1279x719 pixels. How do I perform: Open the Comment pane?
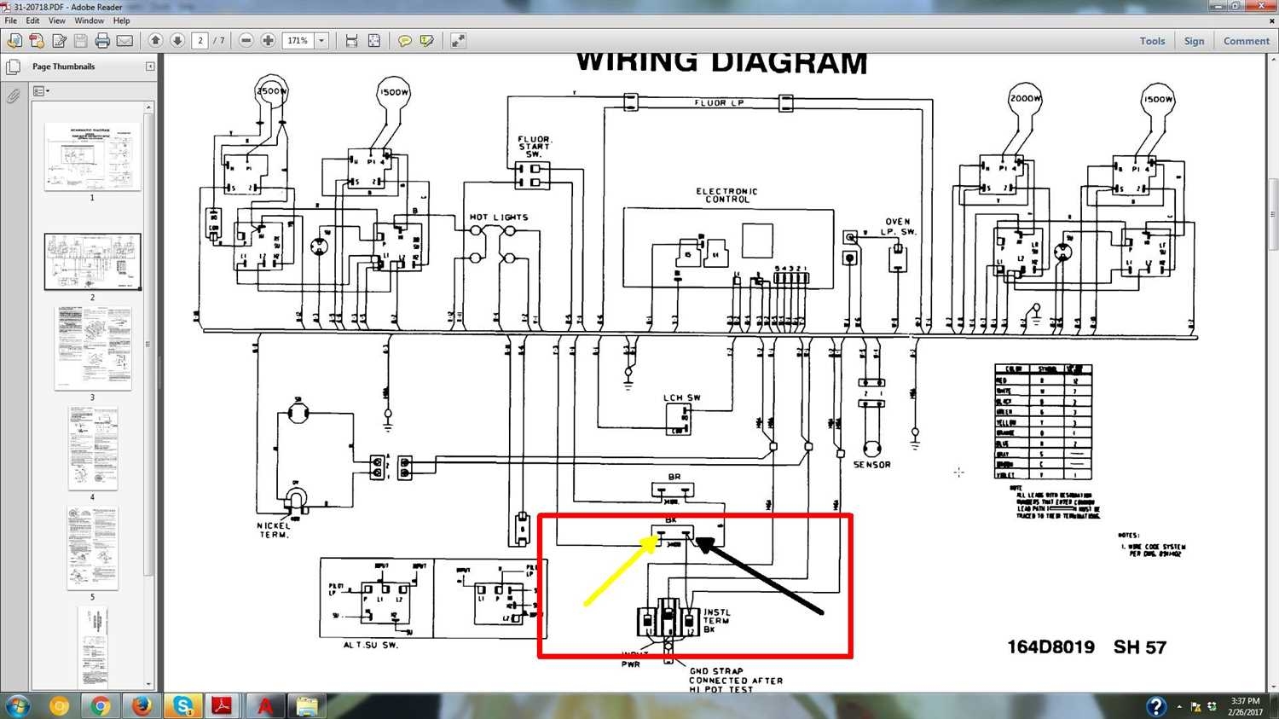(1245, 40)
